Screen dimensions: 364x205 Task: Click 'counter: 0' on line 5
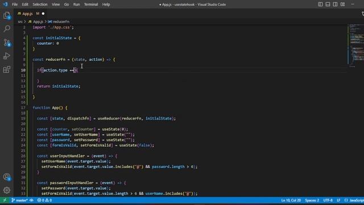(x=48, y=43)
